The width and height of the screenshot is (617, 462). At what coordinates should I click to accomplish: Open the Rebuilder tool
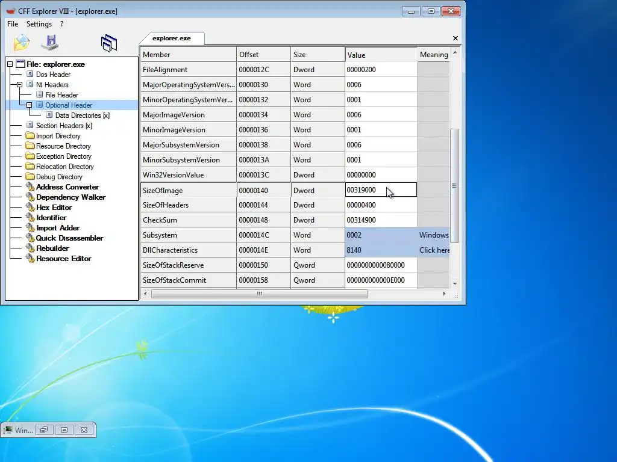(x=52, y=248)
